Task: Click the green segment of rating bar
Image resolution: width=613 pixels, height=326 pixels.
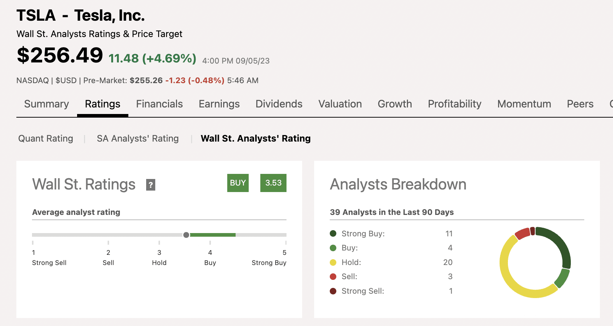Action: [x=213, y=235]
